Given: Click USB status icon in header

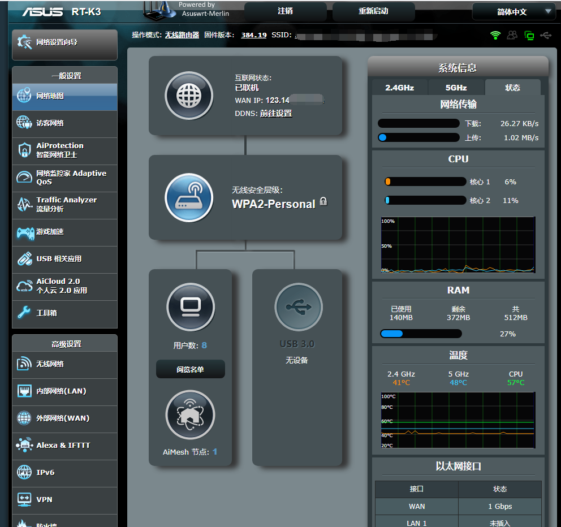Looking at the screenshot, I should point(546,35).
